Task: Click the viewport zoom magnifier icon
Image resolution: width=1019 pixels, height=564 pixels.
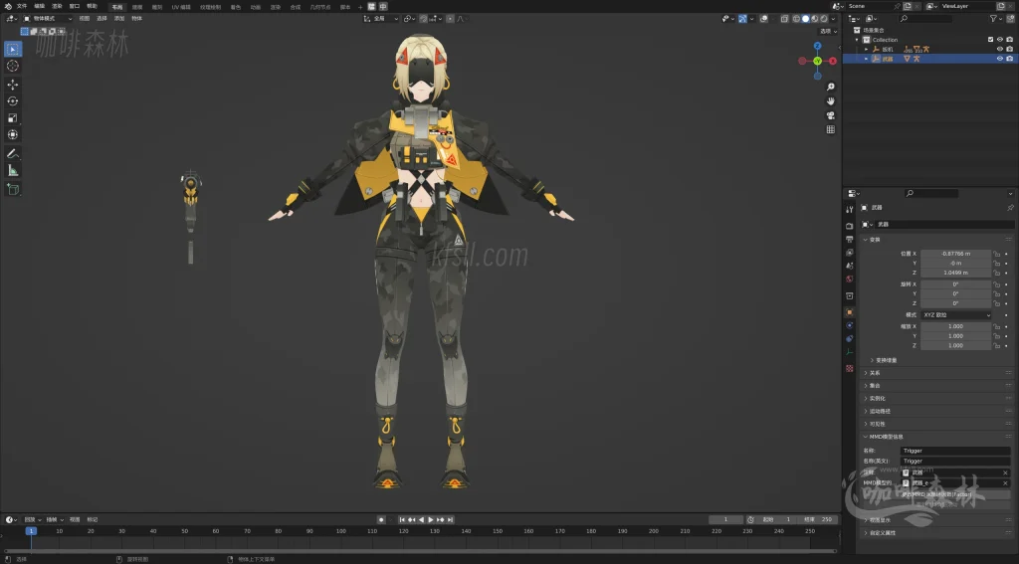Action: [x=831, y=87]
